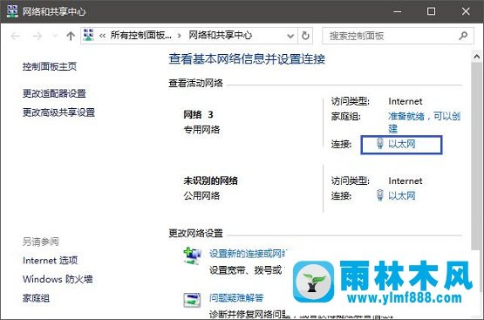
Task: Open 以太网 connection for 未识别的网络
Action: pyautogui.click(x=401, y=195)
